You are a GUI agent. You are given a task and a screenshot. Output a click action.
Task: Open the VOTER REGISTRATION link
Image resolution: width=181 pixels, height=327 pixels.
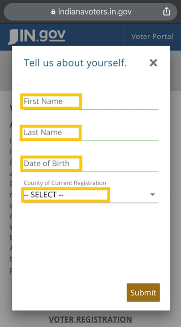[x=90, y=319]
